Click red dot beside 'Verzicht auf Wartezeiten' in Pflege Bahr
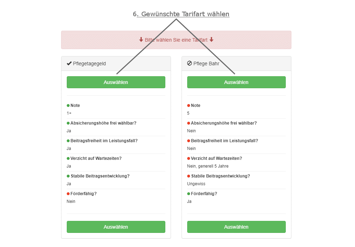The width and height of the screenshot is (355, 247). [x=189, y=158]
